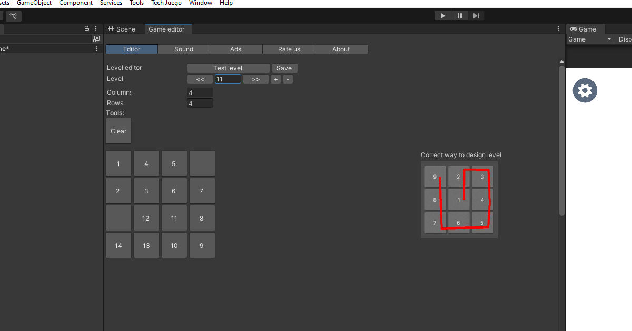Viewport: 632px width, 331px height.
Task: Open the version control branch icon
Action: click(13, 16)
